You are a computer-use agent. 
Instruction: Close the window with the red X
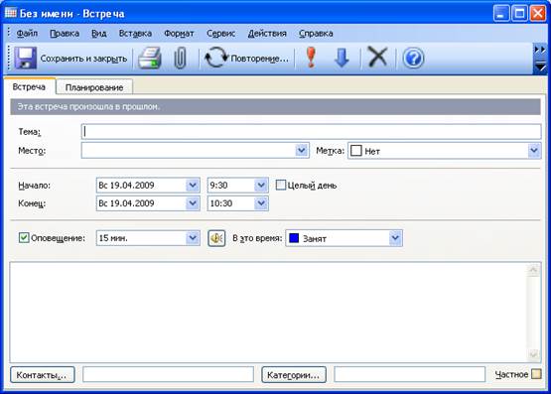tap(538, 14)
